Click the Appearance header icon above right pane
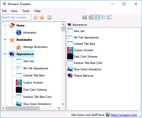The height and width of the screenshot is (118, 142). tap(69, 25)
